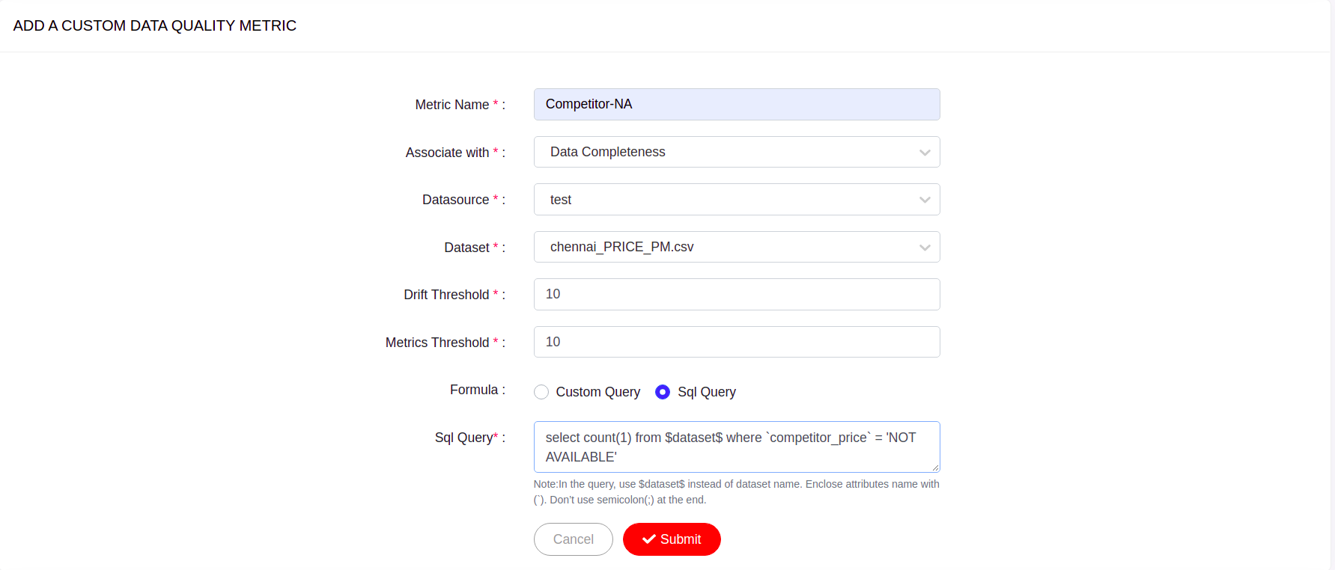Viewport: 1335px width, 570px height.
Task: Click the checkmark icon on Submit button
Action: coord(649,539)
